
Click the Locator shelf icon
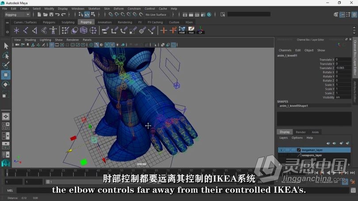click(x=16, y=30)
